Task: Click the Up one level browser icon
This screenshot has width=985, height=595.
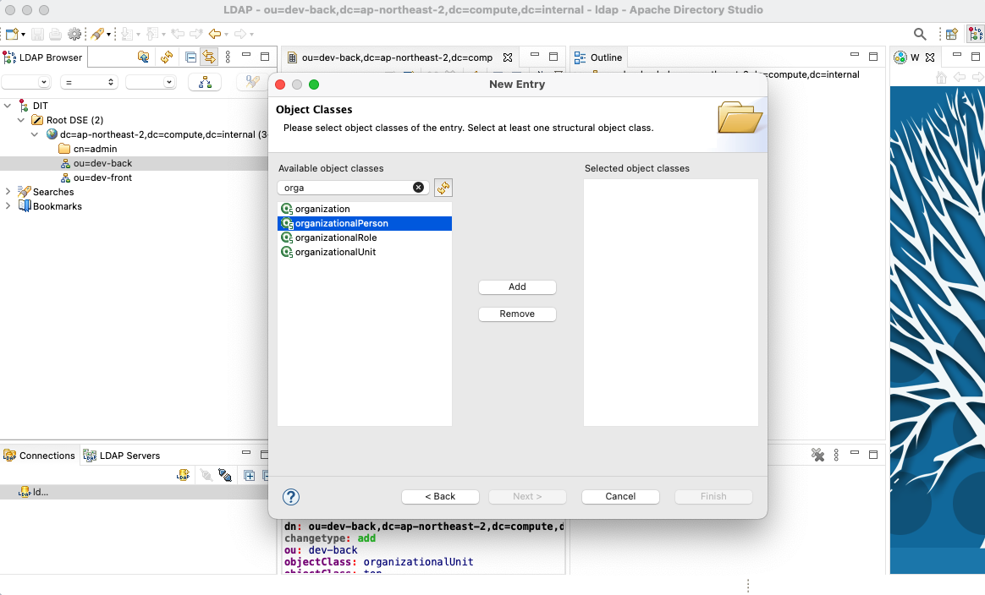Action: point(143,57)
